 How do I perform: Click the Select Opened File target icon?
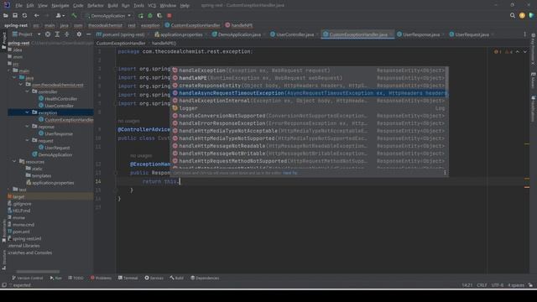coord(48,34)
